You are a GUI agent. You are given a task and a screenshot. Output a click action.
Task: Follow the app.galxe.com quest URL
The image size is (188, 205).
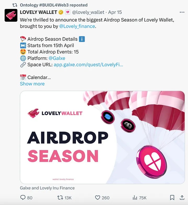[x=88, y=65]
